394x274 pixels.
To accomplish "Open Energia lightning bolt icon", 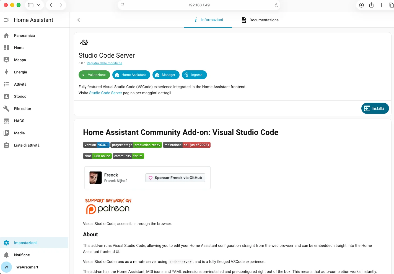I will point(6,72).
